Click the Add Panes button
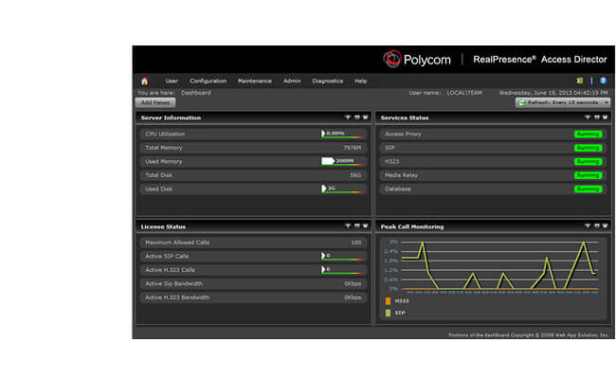Image resolution: width=616 pixels, height=379 pixels. coord(155,102)
